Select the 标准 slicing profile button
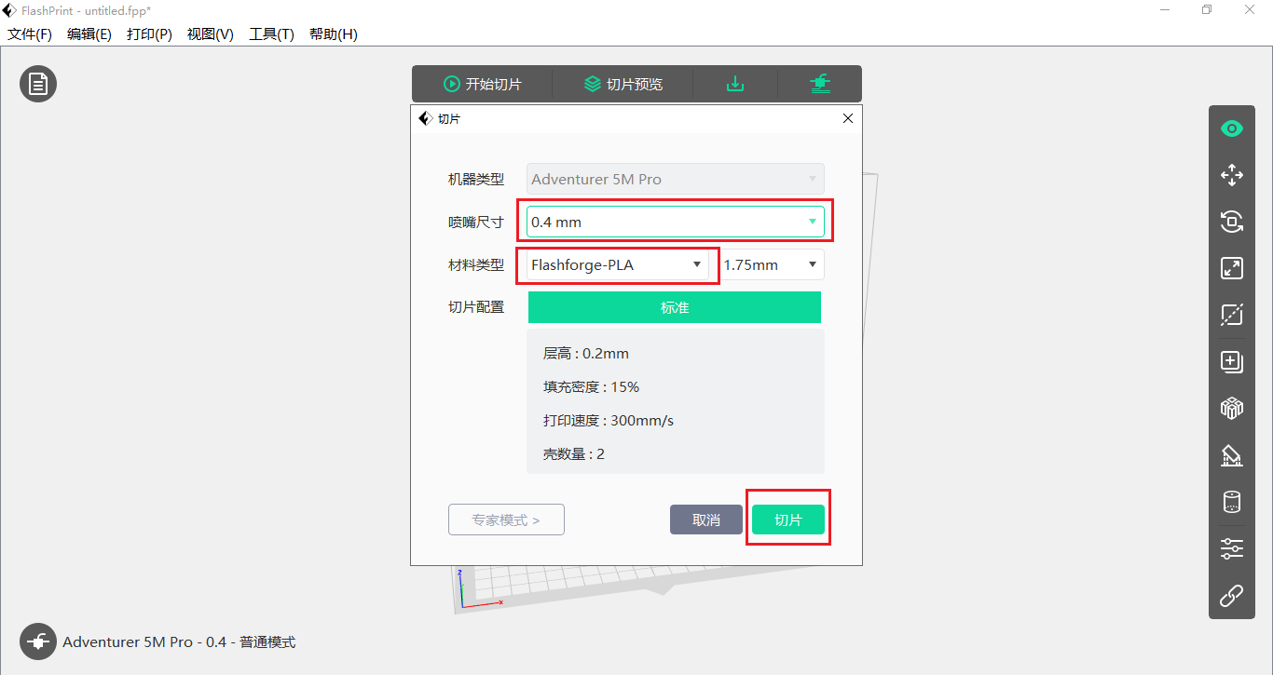Image resolution: width=1273 pixels, height=675 pixels. tap(675, 307)
